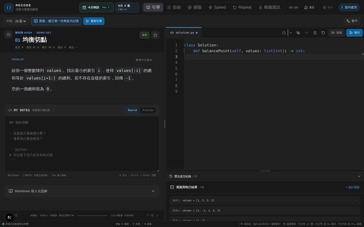The width and height of the screenshot is (364, 227).
Task: Click the 繁體中文題目 language label
Action: click(144, 60)
